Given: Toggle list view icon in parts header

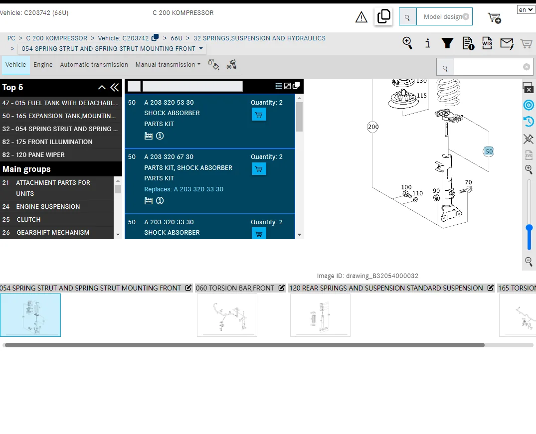Looking at the screenshot, I should (279, 86).
